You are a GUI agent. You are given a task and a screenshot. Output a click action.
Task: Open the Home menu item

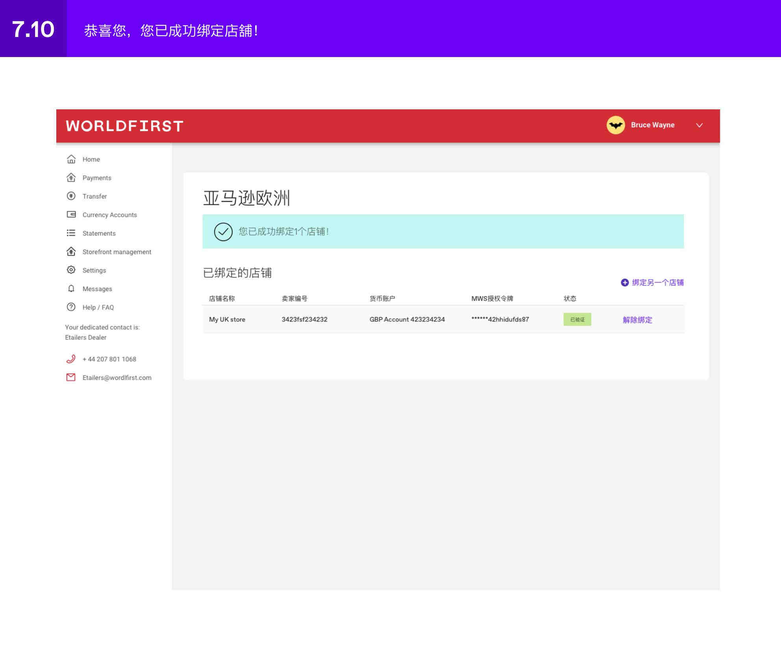(x=91, y=159)
